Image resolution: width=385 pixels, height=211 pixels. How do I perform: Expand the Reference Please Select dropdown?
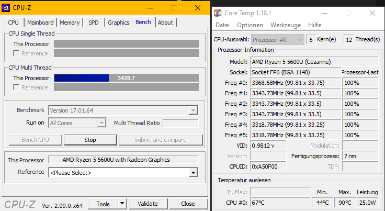coord(193,173)
